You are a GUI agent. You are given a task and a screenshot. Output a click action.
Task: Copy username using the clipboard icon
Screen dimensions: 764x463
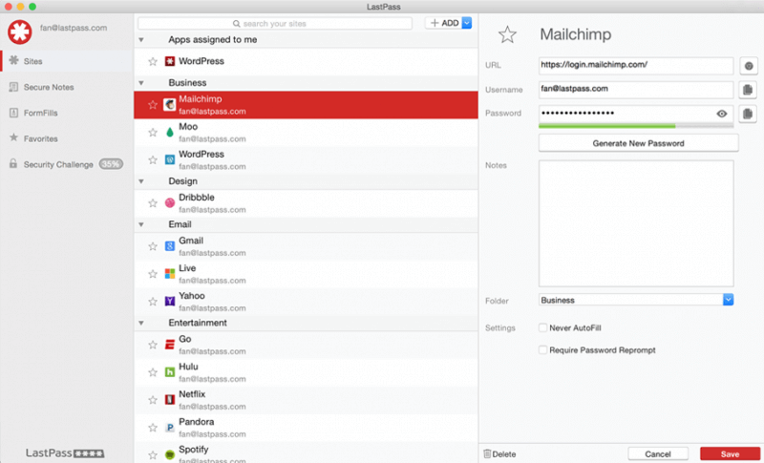(x=749, y=90)
